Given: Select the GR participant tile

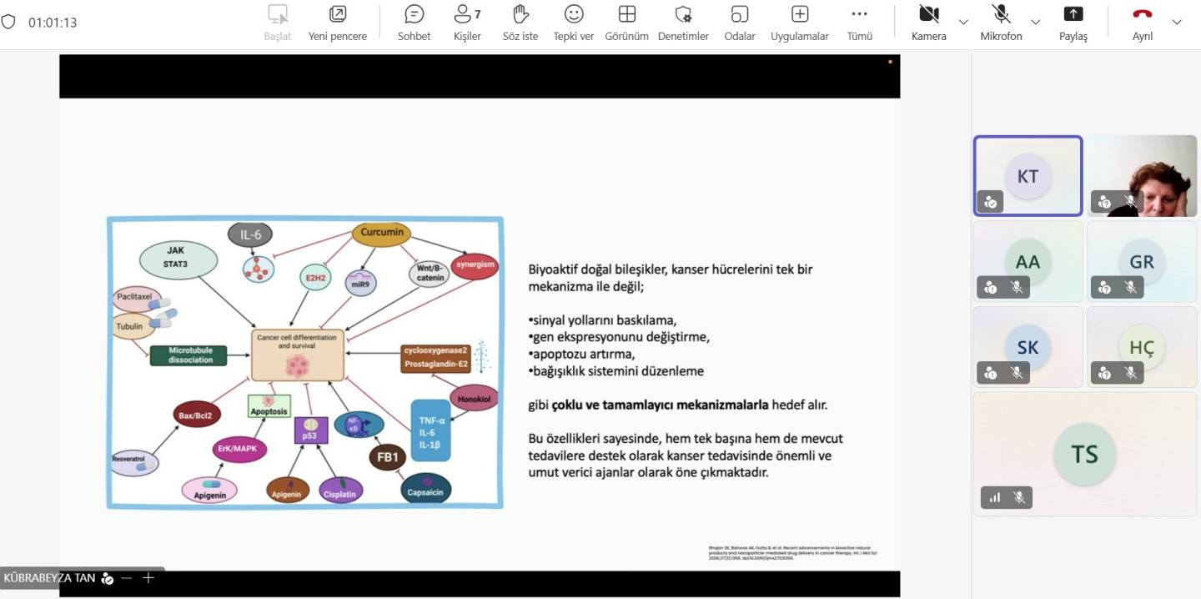Looking at the screenshot, I should point(1142,261).
